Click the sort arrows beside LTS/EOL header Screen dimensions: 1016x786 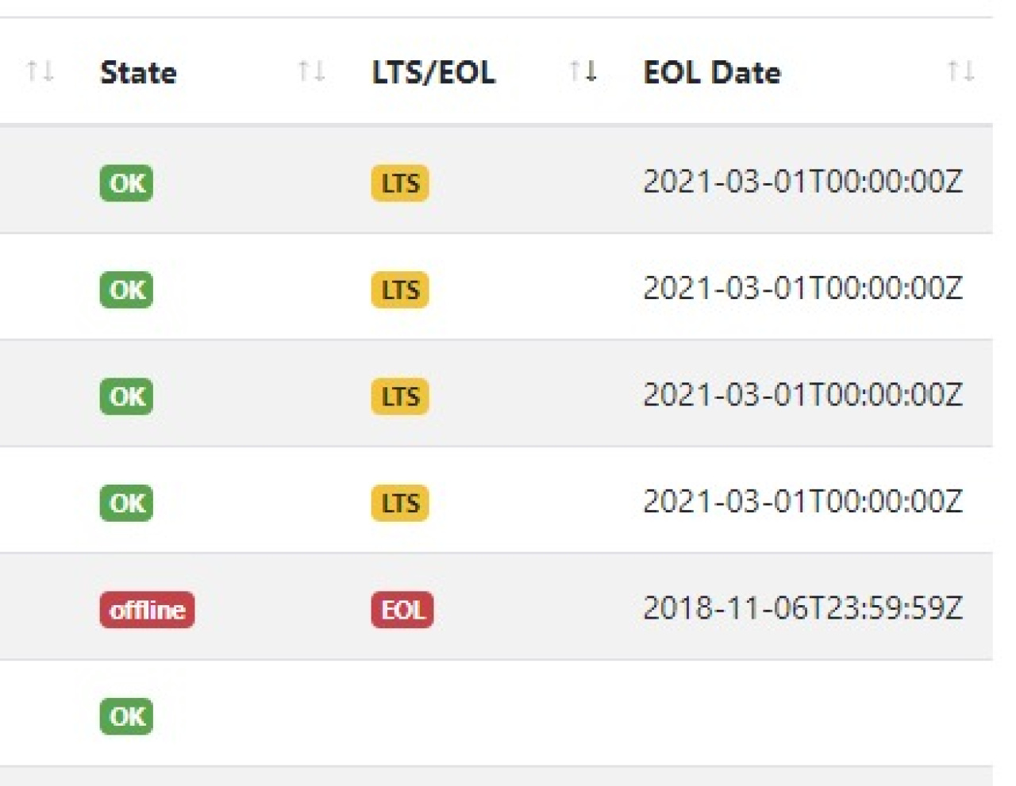(582, 70)
